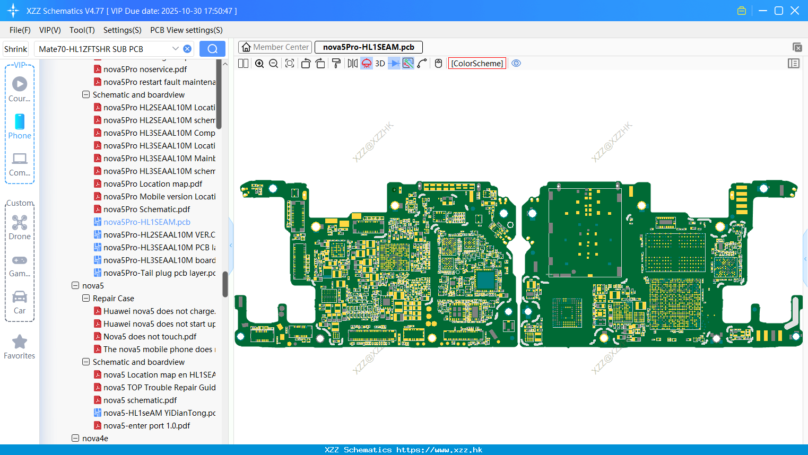Open the ColorScheme options
Viewport: 808px width, 455px height.
tap(477, 64)
